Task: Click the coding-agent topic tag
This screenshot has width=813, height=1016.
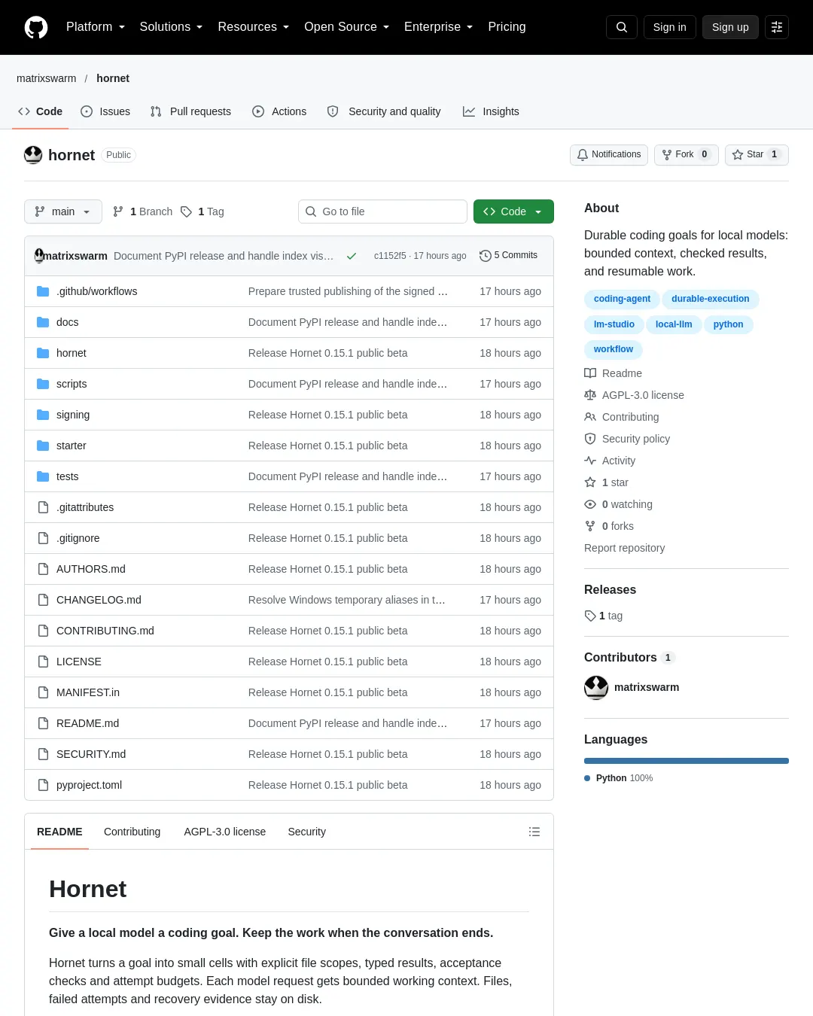Action: (622, 299)
